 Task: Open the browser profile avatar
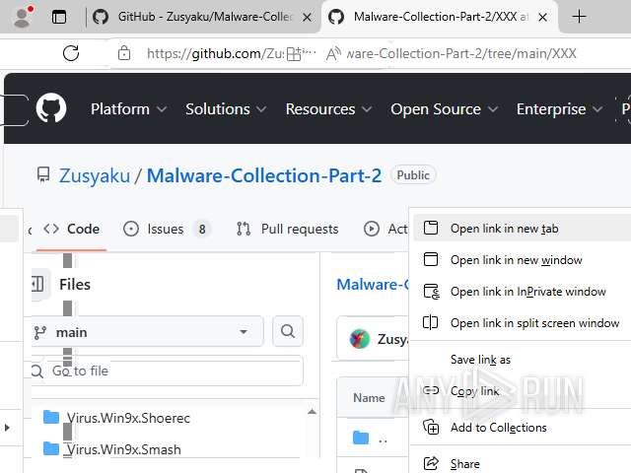23,17
